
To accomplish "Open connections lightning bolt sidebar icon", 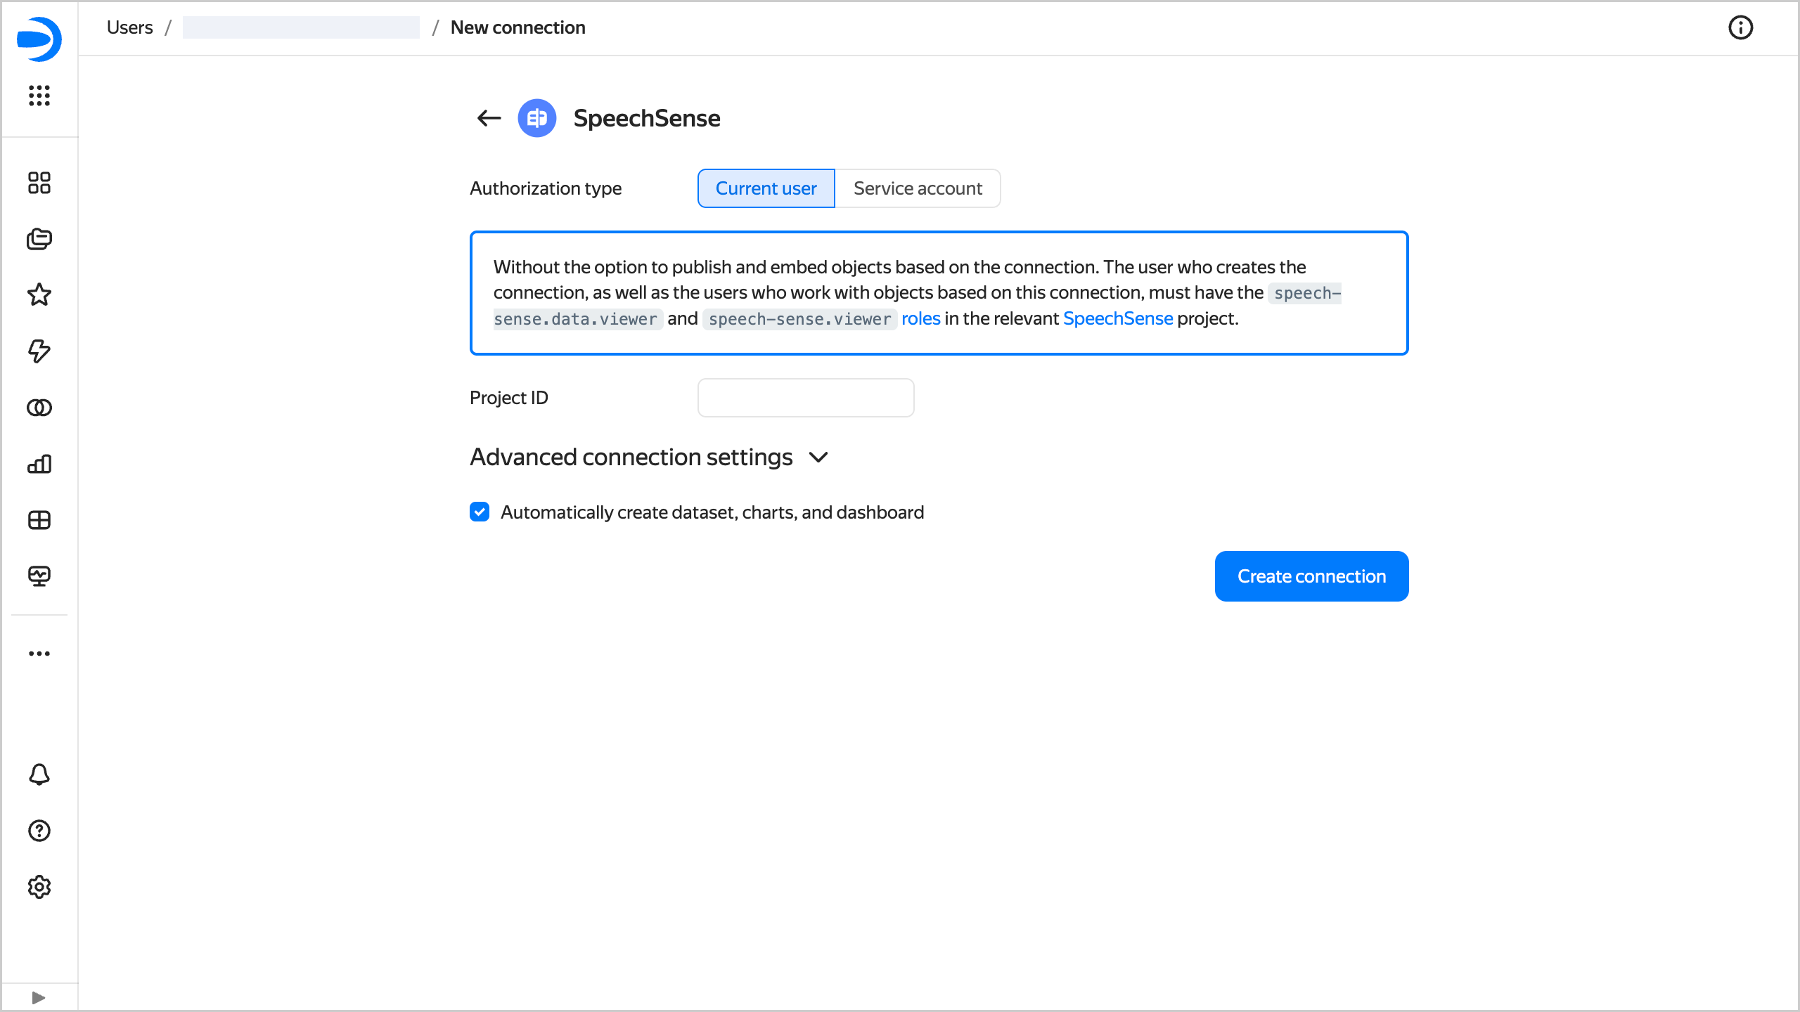I will click(39, 351).
